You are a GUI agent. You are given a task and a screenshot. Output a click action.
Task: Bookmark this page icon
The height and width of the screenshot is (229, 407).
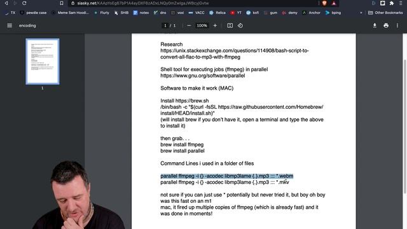pyautogui.click(x=62, y=3)
